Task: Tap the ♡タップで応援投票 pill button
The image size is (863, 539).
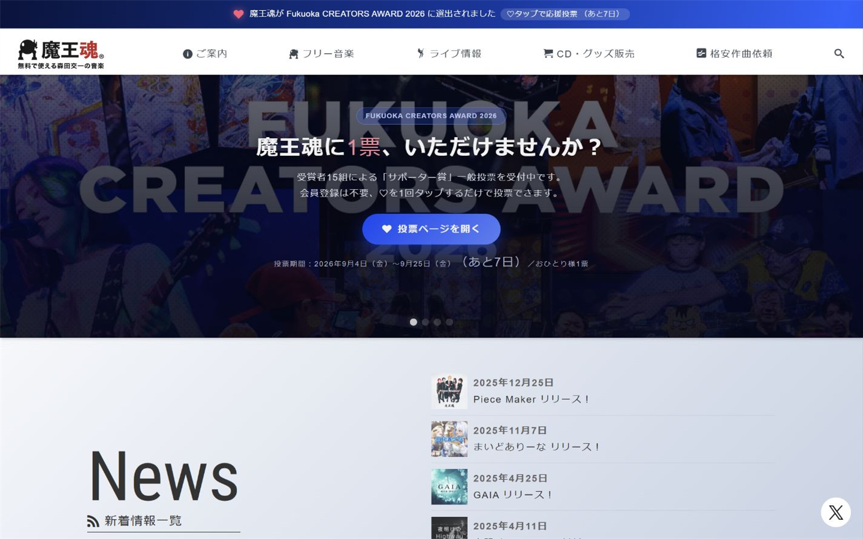Action: coord(565,14)
